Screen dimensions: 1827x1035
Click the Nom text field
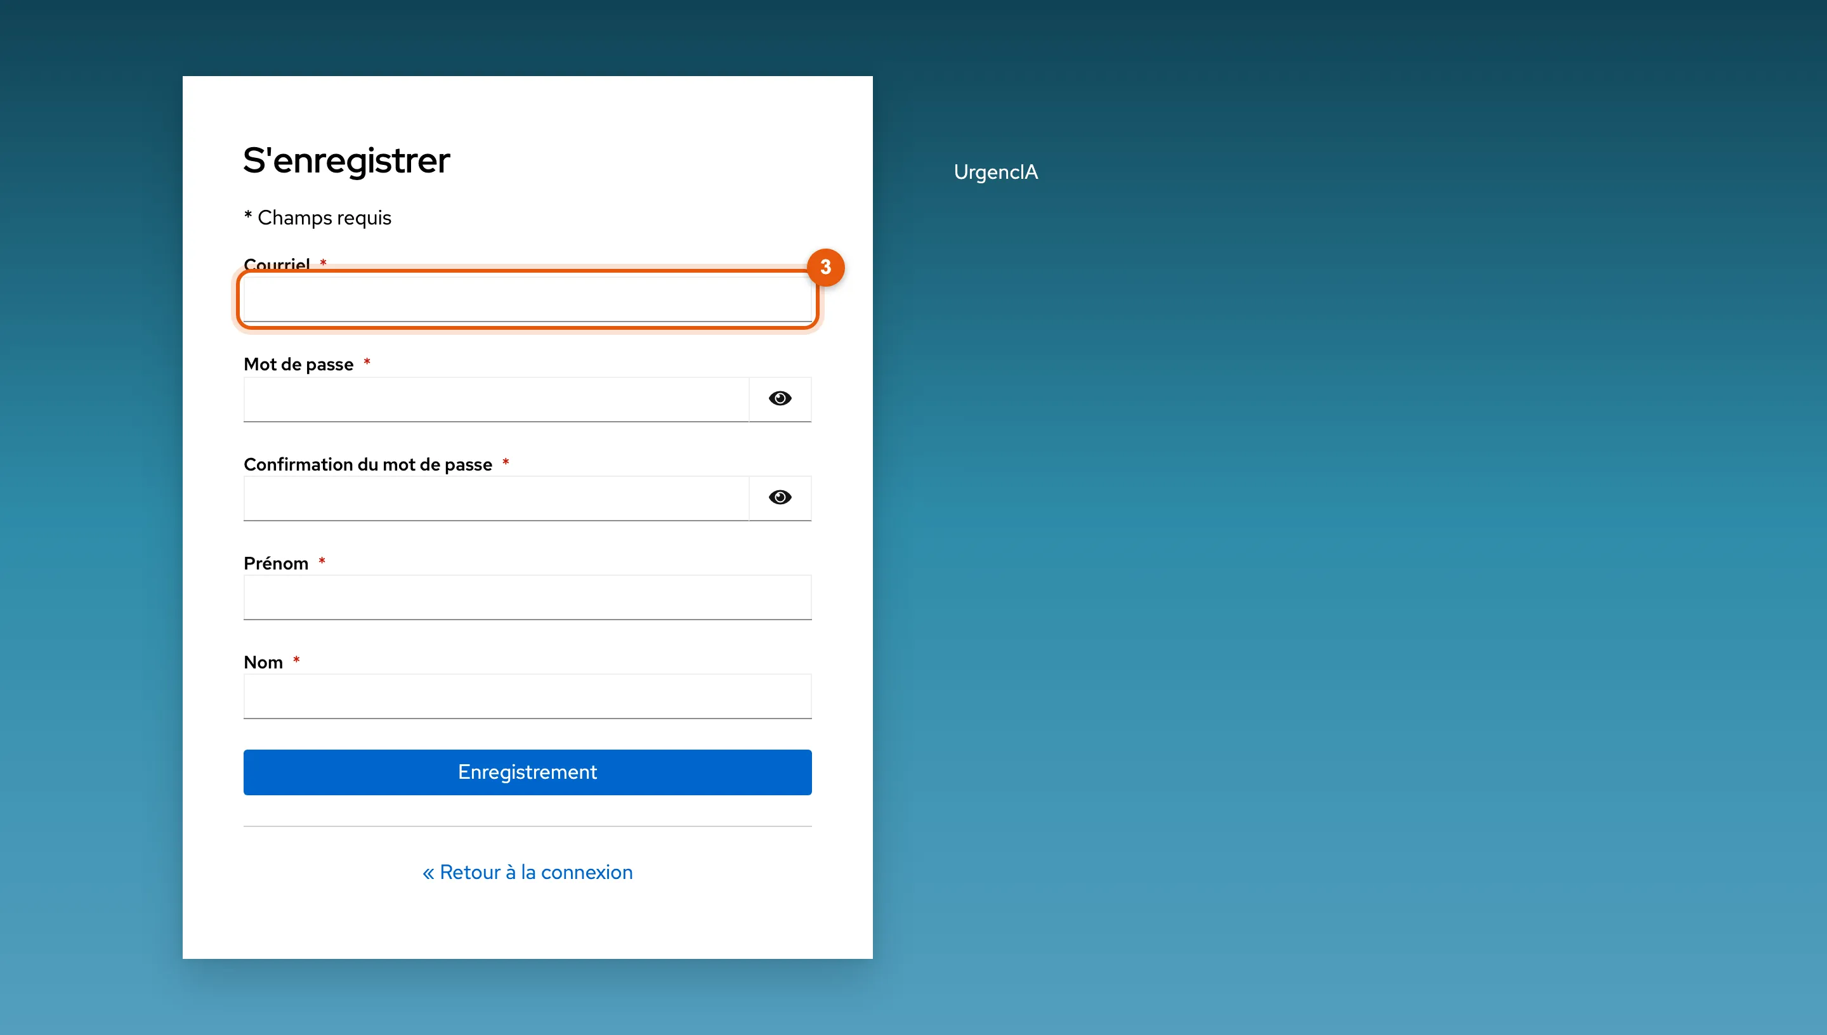pos(528,696)
